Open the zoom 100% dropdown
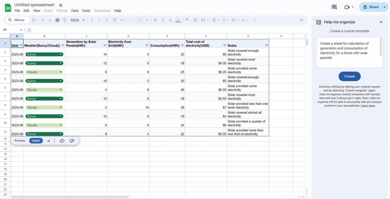 point(77,20)
